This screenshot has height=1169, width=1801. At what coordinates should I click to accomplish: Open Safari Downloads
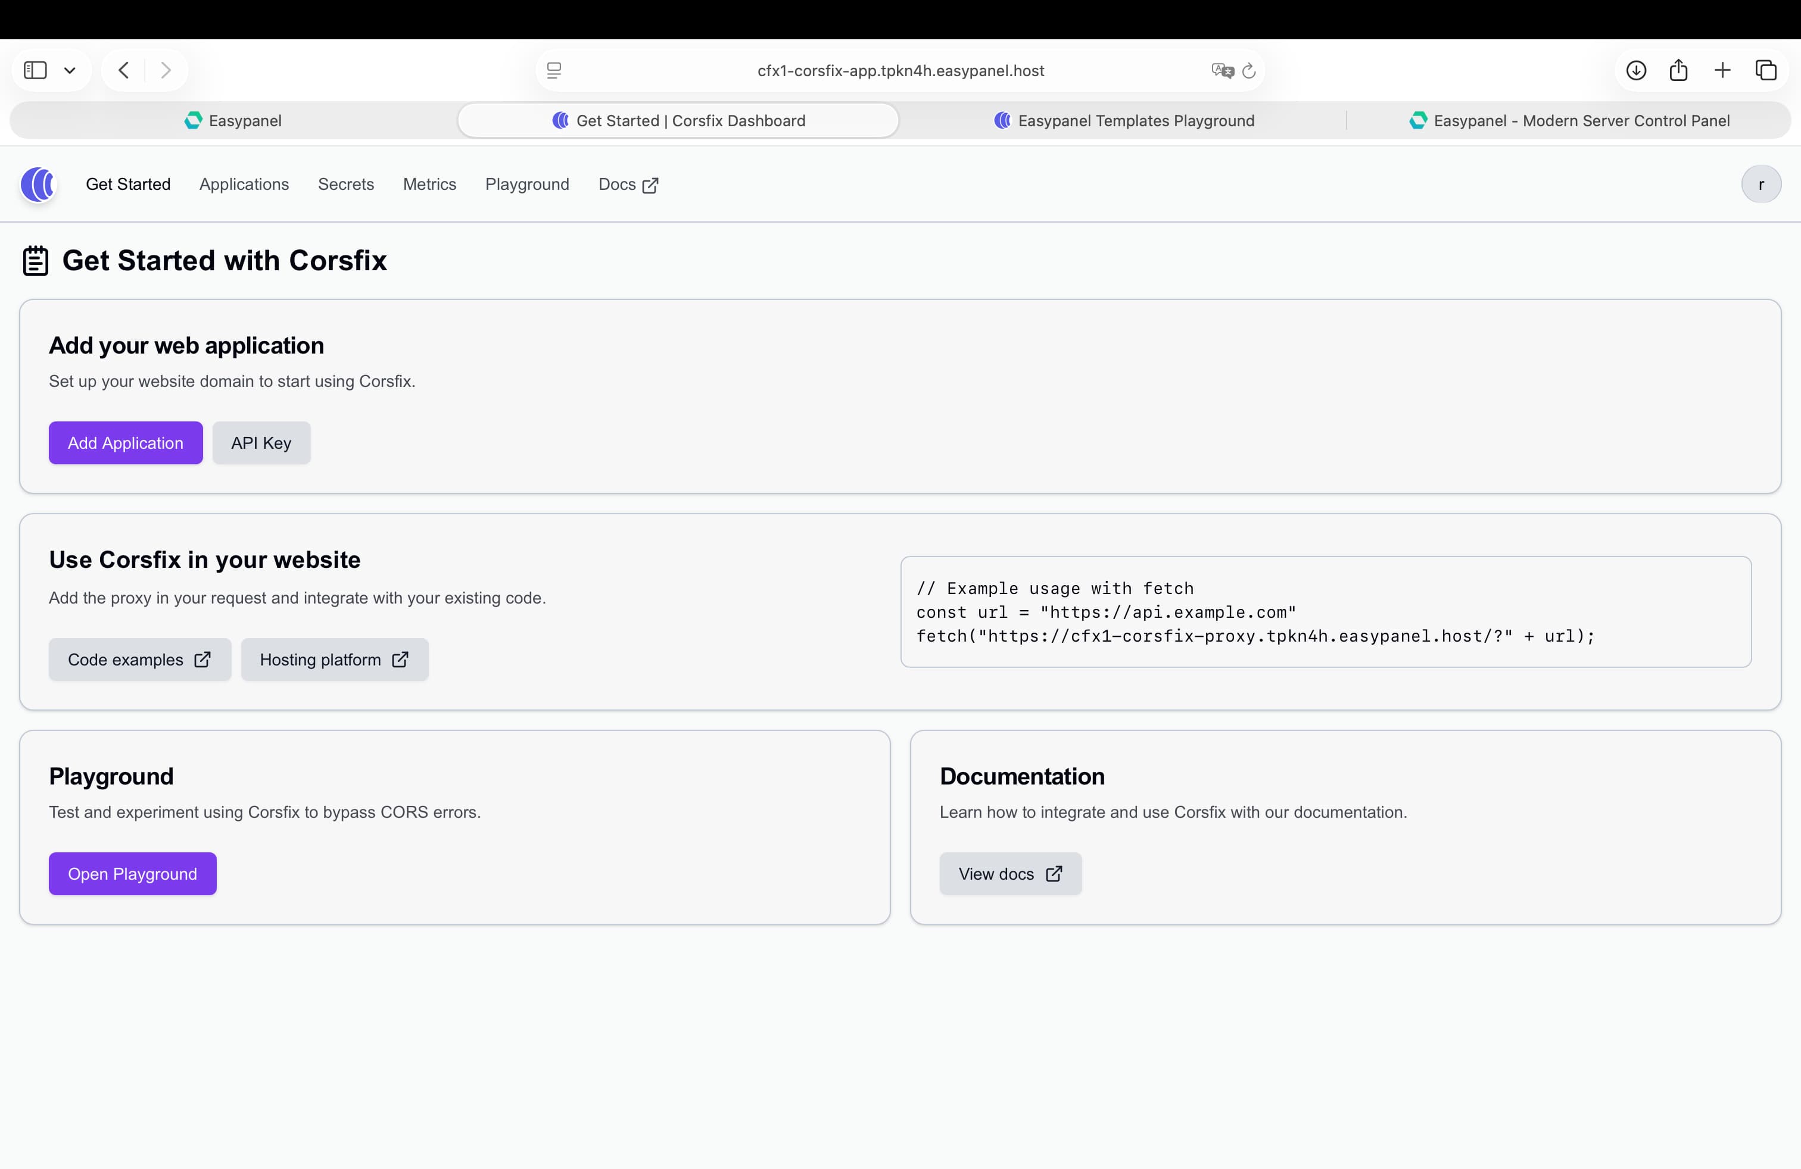click(x=1635, y=70)
